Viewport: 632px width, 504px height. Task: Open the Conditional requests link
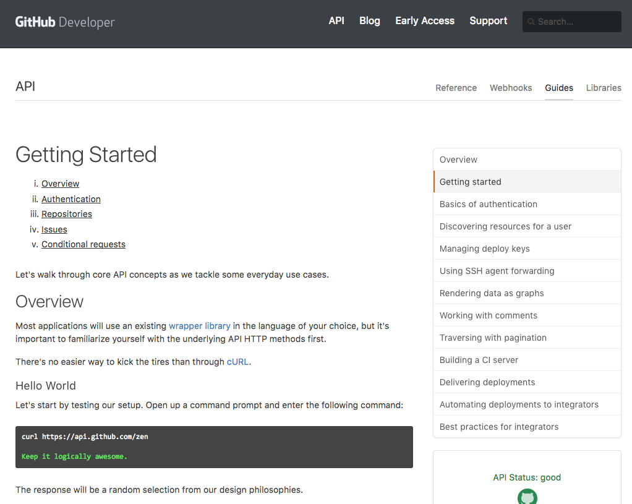click(x=83, y=244)
